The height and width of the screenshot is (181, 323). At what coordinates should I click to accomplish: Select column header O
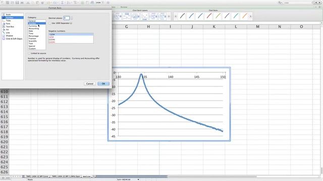(x=301, y=27)
